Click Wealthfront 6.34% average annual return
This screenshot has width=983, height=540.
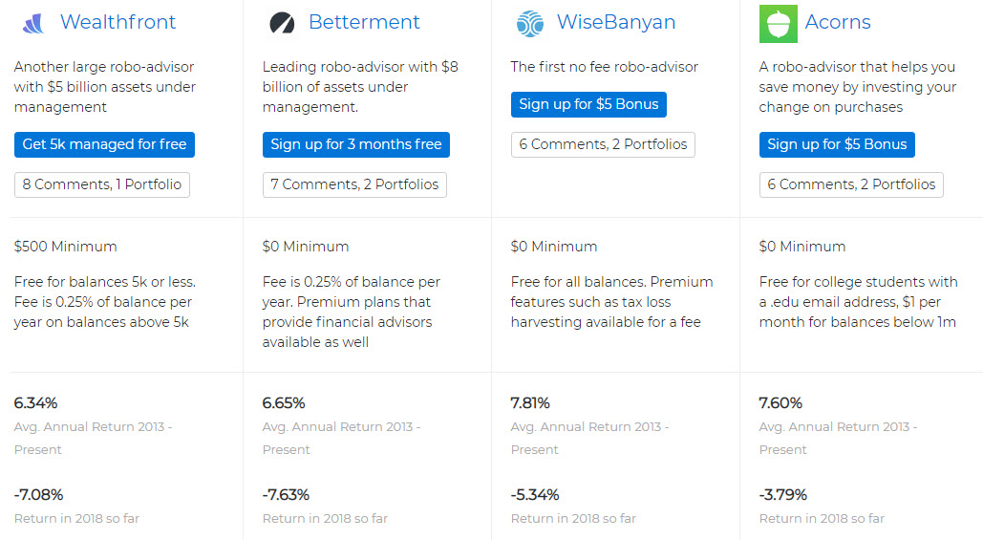(x=35, y=402)
